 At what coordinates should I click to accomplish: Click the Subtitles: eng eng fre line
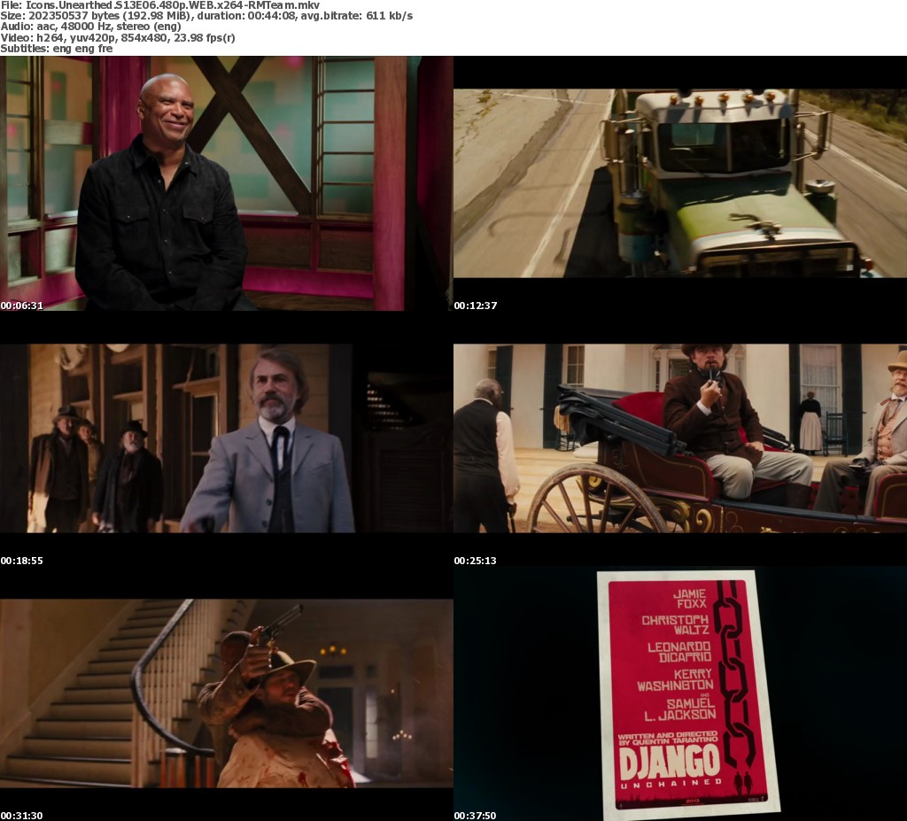[x=57, y=49]
